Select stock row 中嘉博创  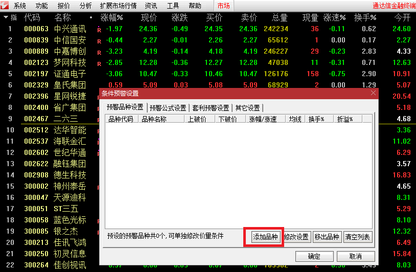coord(70,51)
